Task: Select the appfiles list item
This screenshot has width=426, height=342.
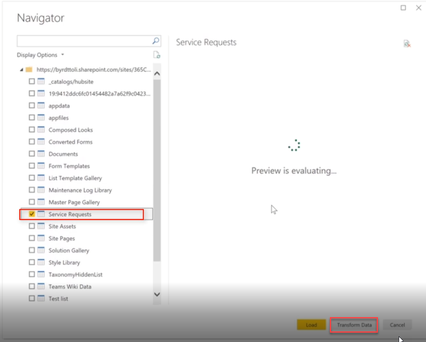Action: 58,118
